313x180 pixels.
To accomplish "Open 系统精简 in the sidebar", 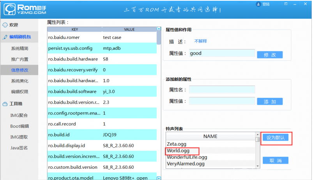I will pos(19,49).
